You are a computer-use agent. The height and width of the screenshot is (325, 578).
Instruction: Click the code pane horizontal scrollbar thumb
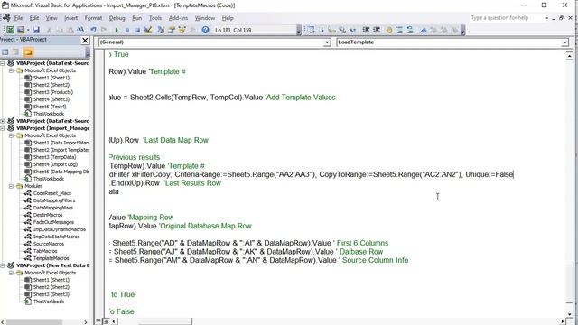164,321
